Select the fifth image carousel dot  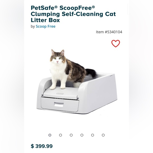[93, 135]
